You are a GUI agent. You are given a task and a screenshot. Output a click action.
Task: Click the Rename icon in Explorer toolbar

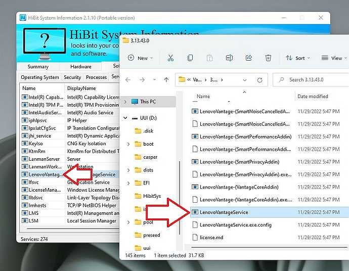point(229,58)
